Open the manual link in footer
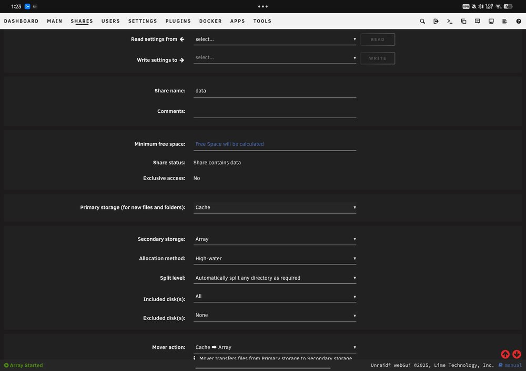Viewport: 526px width, 371px height. pyautogui.click(x=513, y=365)
